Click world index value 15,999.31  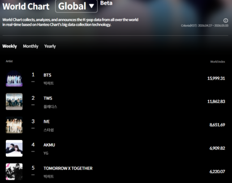(x=216, y=78)
